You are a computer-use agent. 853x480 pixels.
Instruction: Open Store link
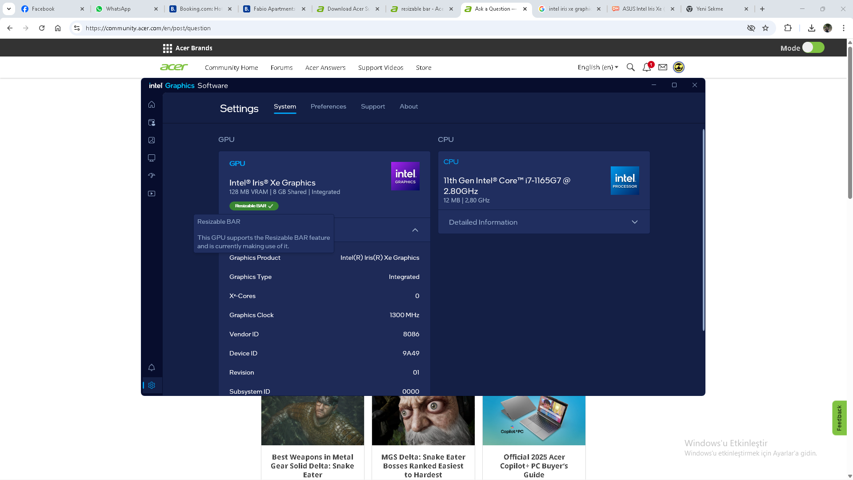point(424,68)
